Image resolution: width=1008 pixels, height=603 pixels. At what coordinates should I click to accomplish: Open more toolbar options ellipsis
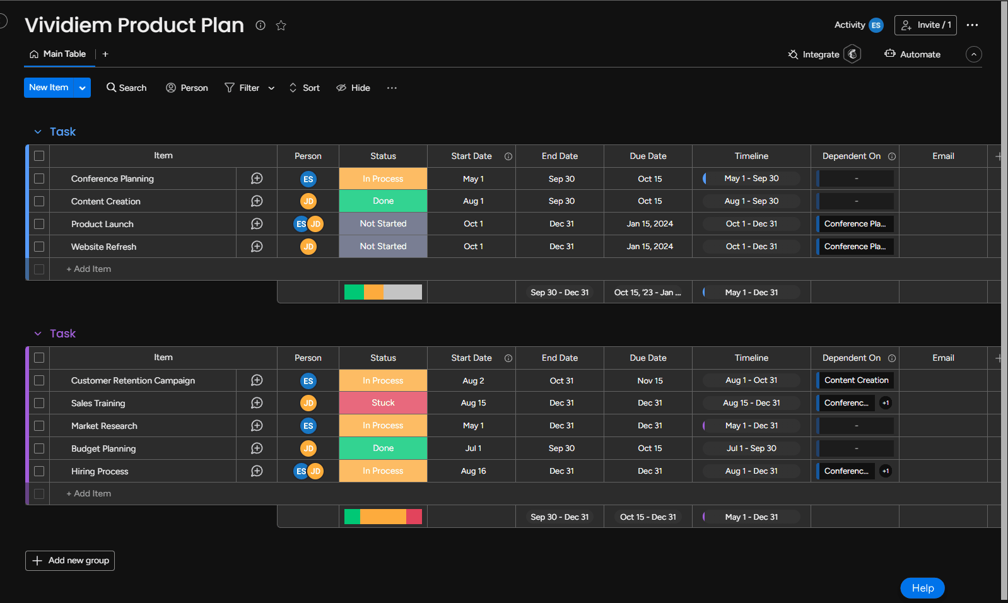pyautogui.click(x=392, y=88)
